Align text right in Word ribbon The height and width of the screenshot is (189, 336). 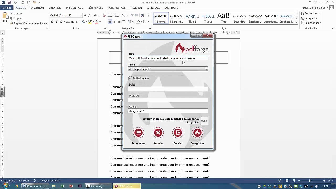click(119, 22)
